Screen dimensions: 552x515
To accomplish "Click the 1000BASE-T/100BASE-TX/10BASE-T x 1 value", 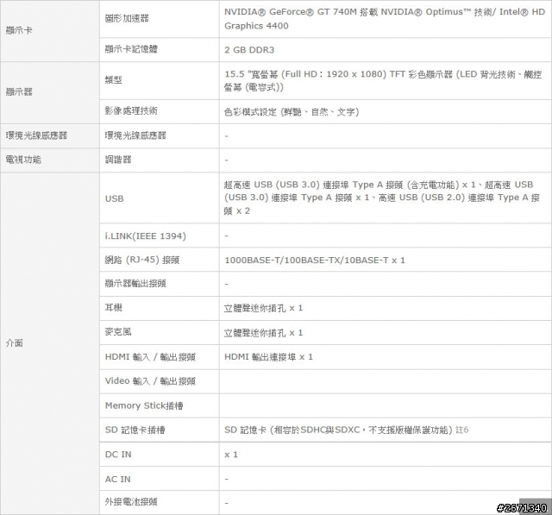I will click(x=315, y=261).
